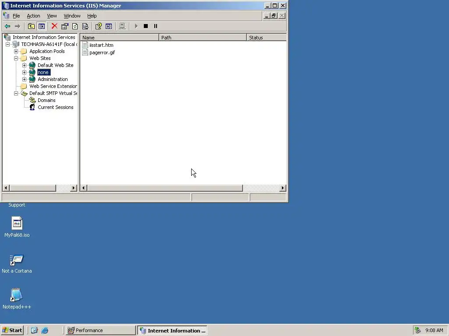Click the list pane scroll left arrow
Viewport: 449px width, 336px height.
point(84,188)
